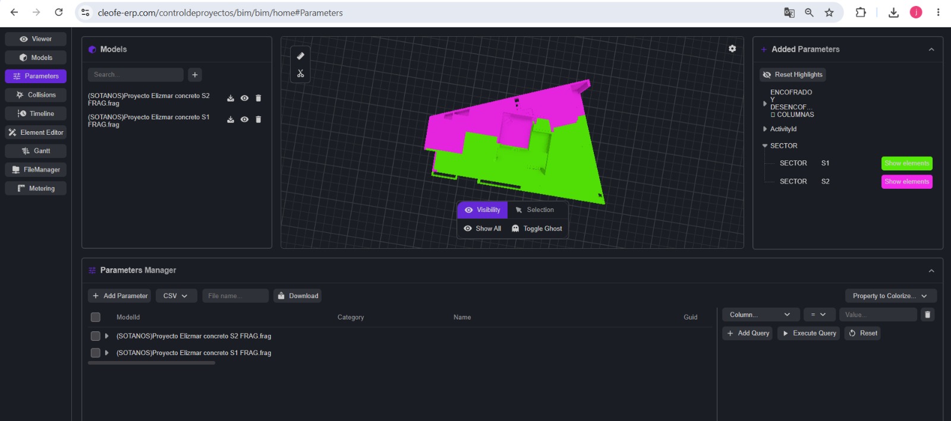Open the Element Editor in sidebar
The image size is (951, 421).
click(x=36, y=132)
